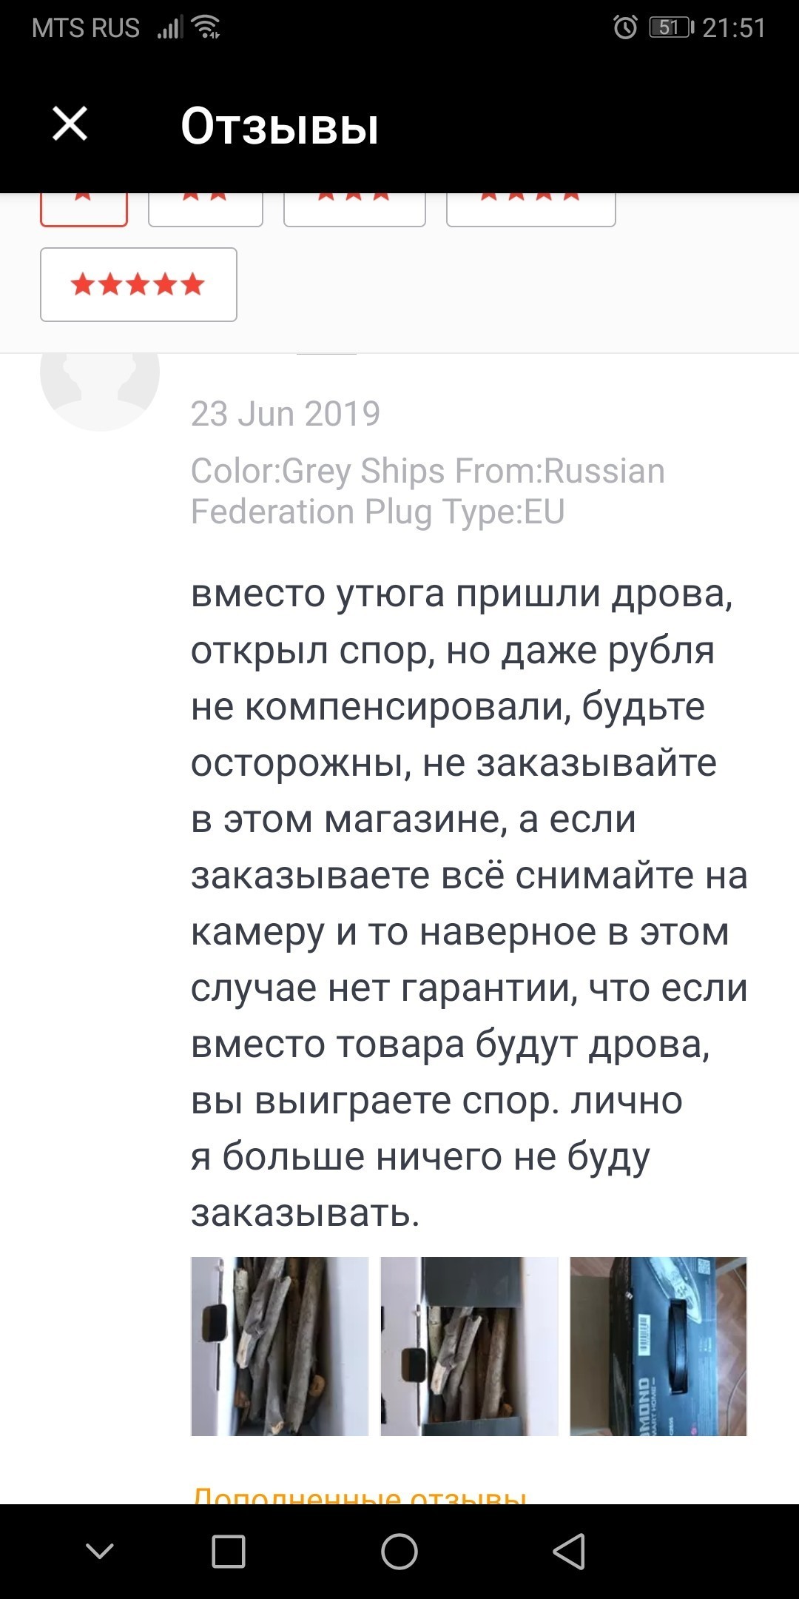Viewport: 799px width, 1599px height.
Task: Tap Android back navigation triangle
Action: (569, 1552)
